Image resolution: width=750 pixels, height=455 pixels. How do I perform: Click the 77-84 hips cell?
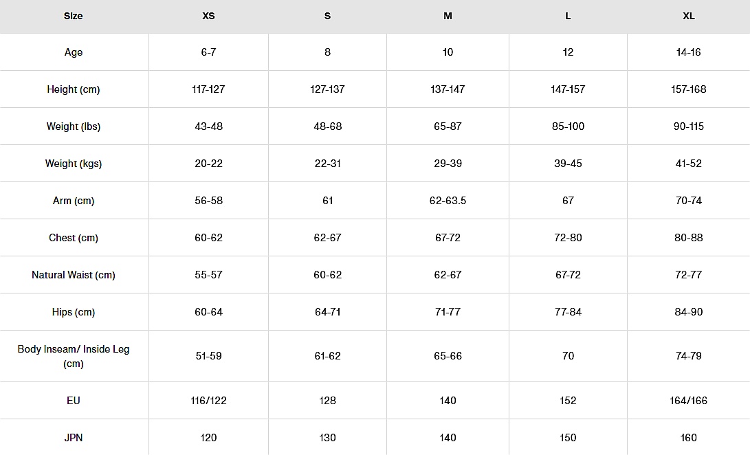point(568,312)
